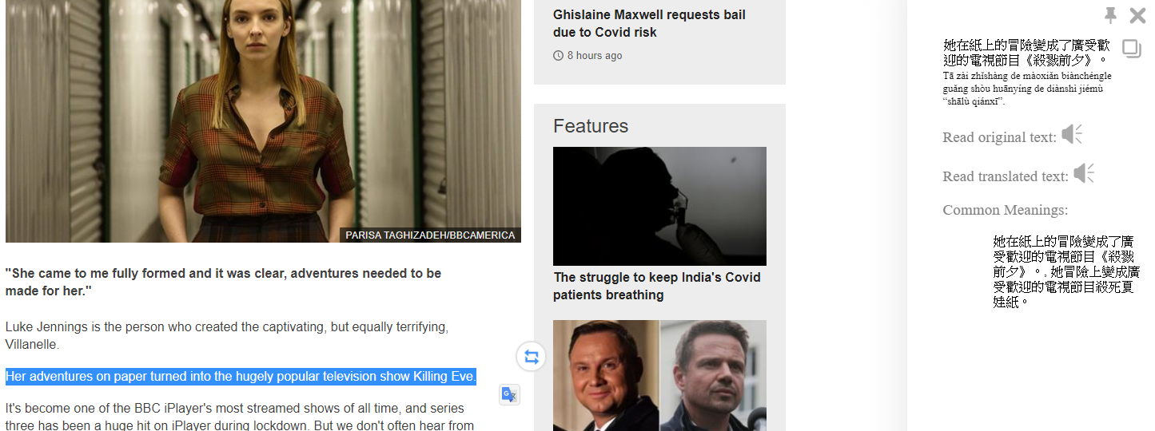The width and height of the screenshot is (1155, 431).
Task: Play audio for Read original text
Action: 1072,135
